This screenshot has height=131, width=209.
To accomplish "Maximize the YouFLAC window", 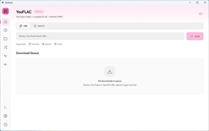I will pos(198,3).
